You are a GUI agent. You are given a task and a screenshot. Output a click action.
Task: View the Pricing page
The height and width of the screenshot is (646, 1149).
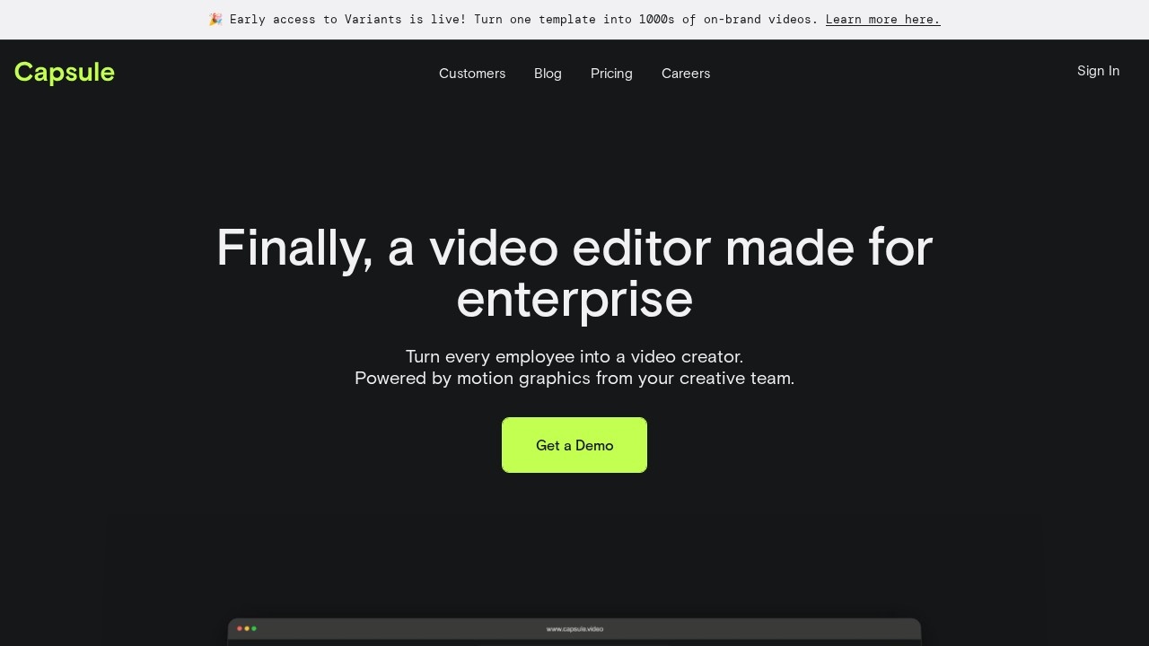[x=611, y=74]
